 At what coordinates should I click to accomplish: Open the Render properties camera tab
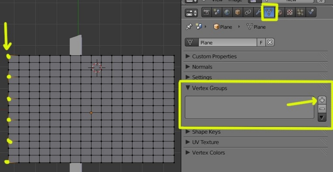point(207,13)
